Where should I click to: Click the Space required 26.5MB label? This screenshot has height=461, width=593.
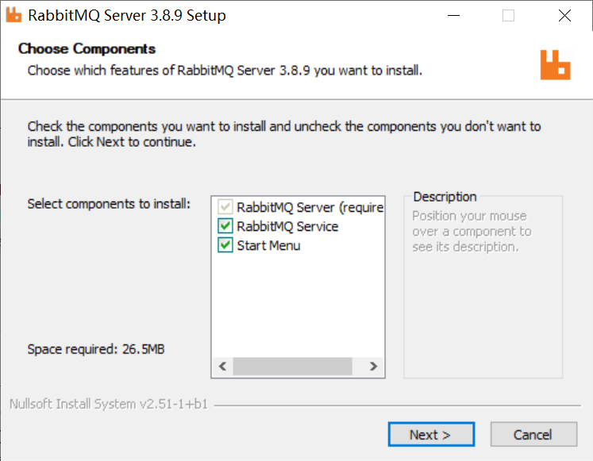coord(96,349)
